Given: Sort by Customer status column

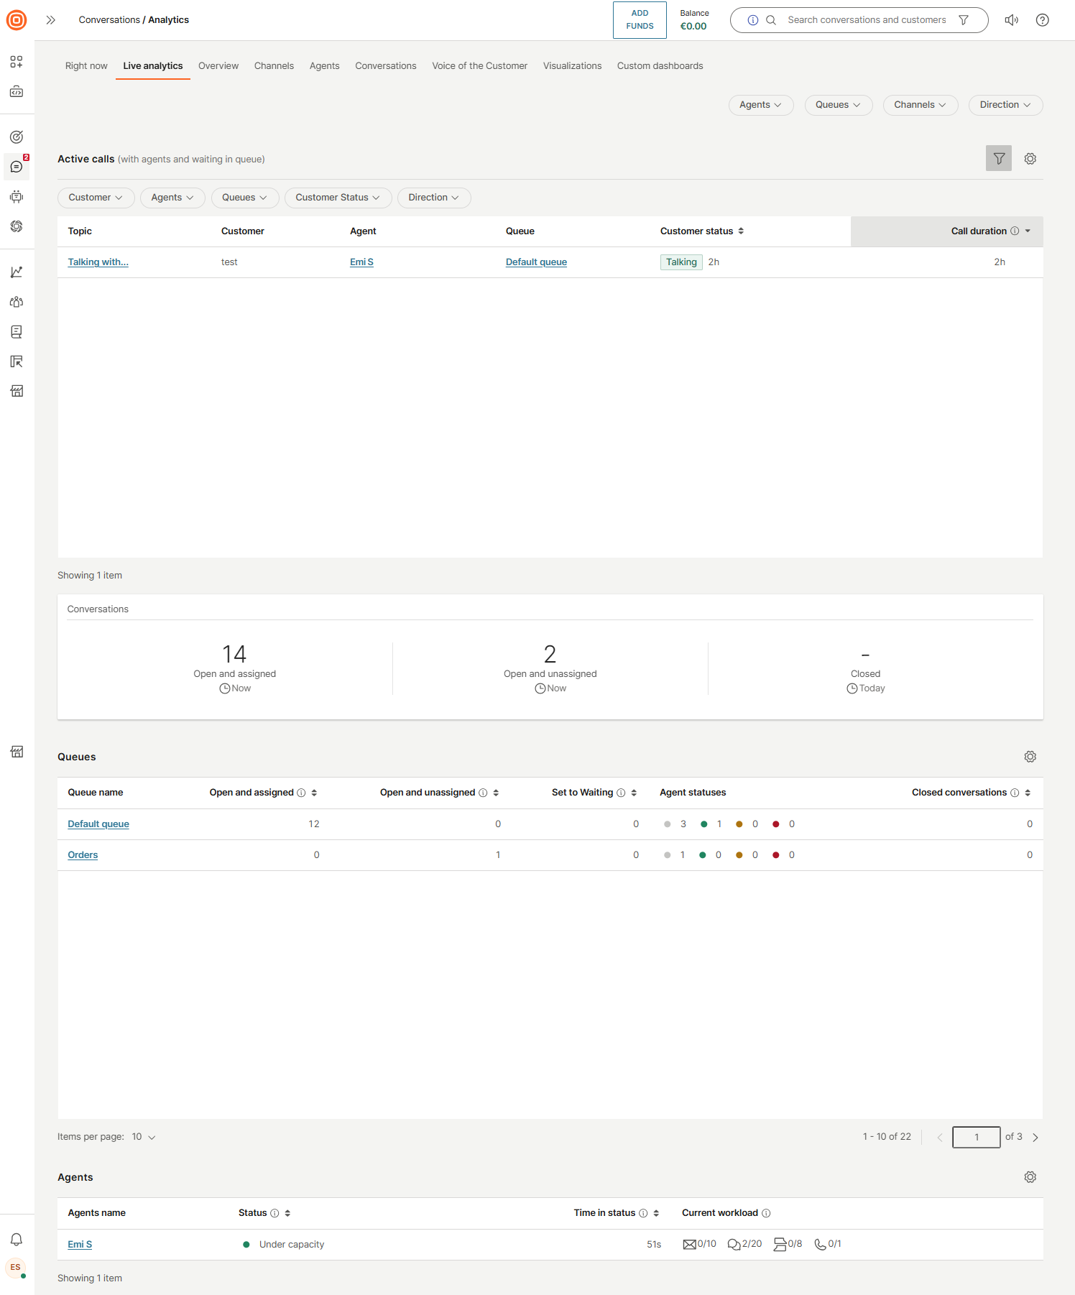Looking at the screenshot, I should tap(741, 231).
